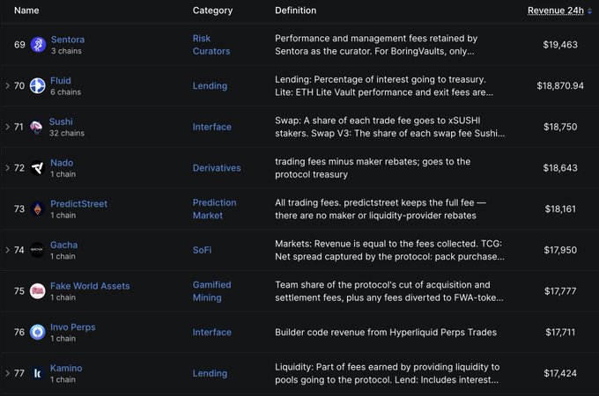Sort by Revenue 24h arrow icon
The height and width of the screenshot is (396, 599).
click(590, 11)
